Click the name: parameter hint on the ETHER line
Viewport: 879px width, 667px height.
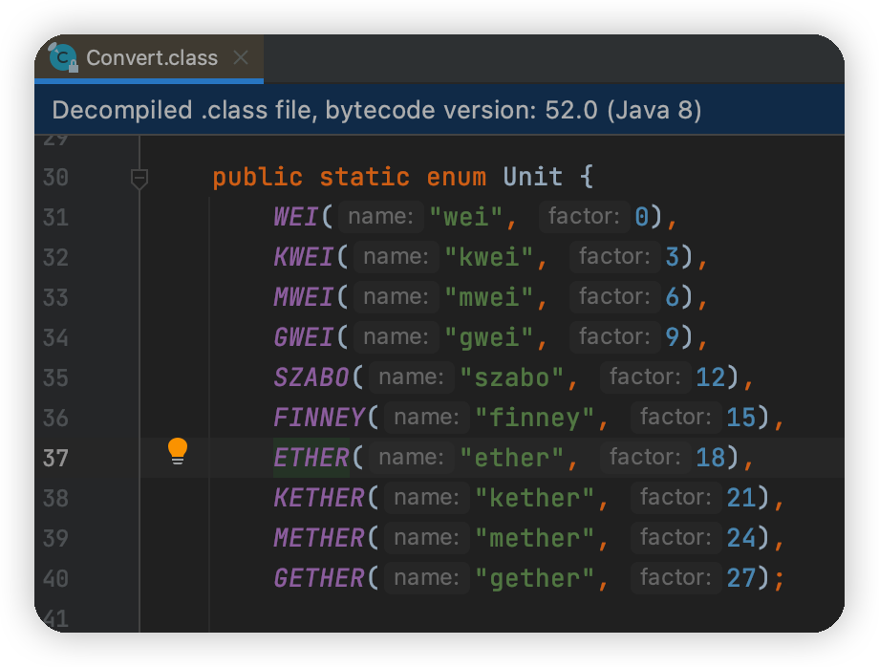(x=412, y=458)
